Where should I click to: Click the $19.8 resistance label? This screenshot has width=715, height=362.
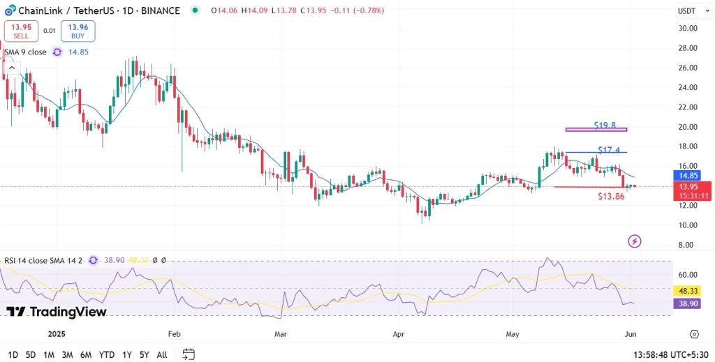pos(605,125)
